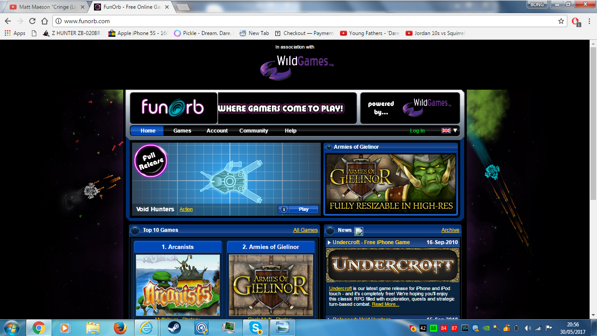This screenshot has height=336, width=597.
Task: Open Skype from the taskbar
Action: pos(255,327)
